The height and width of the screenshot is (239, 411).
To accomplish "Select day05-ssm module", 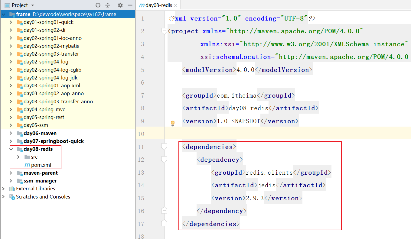I will tap(36, 125).
